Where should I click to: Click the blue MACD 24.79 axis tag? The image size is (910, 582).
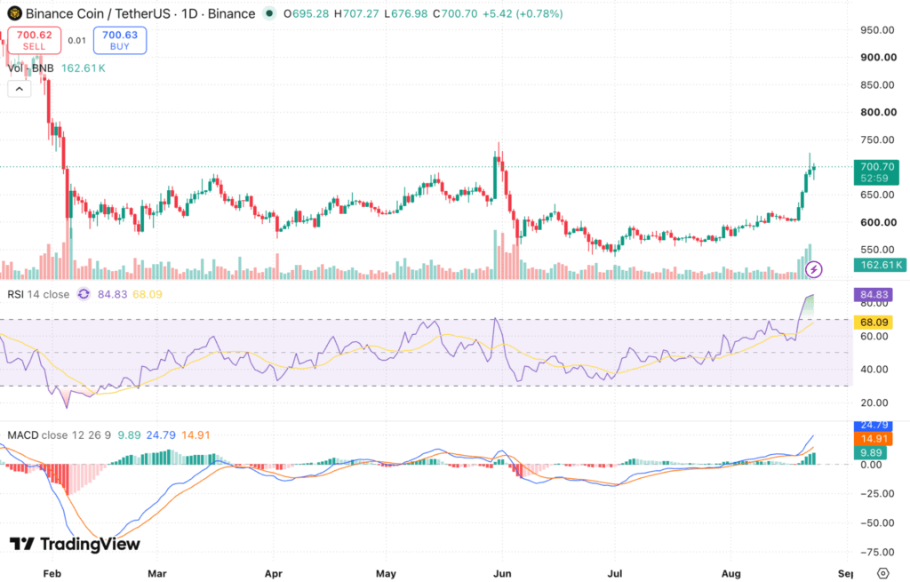coord(874,426)
